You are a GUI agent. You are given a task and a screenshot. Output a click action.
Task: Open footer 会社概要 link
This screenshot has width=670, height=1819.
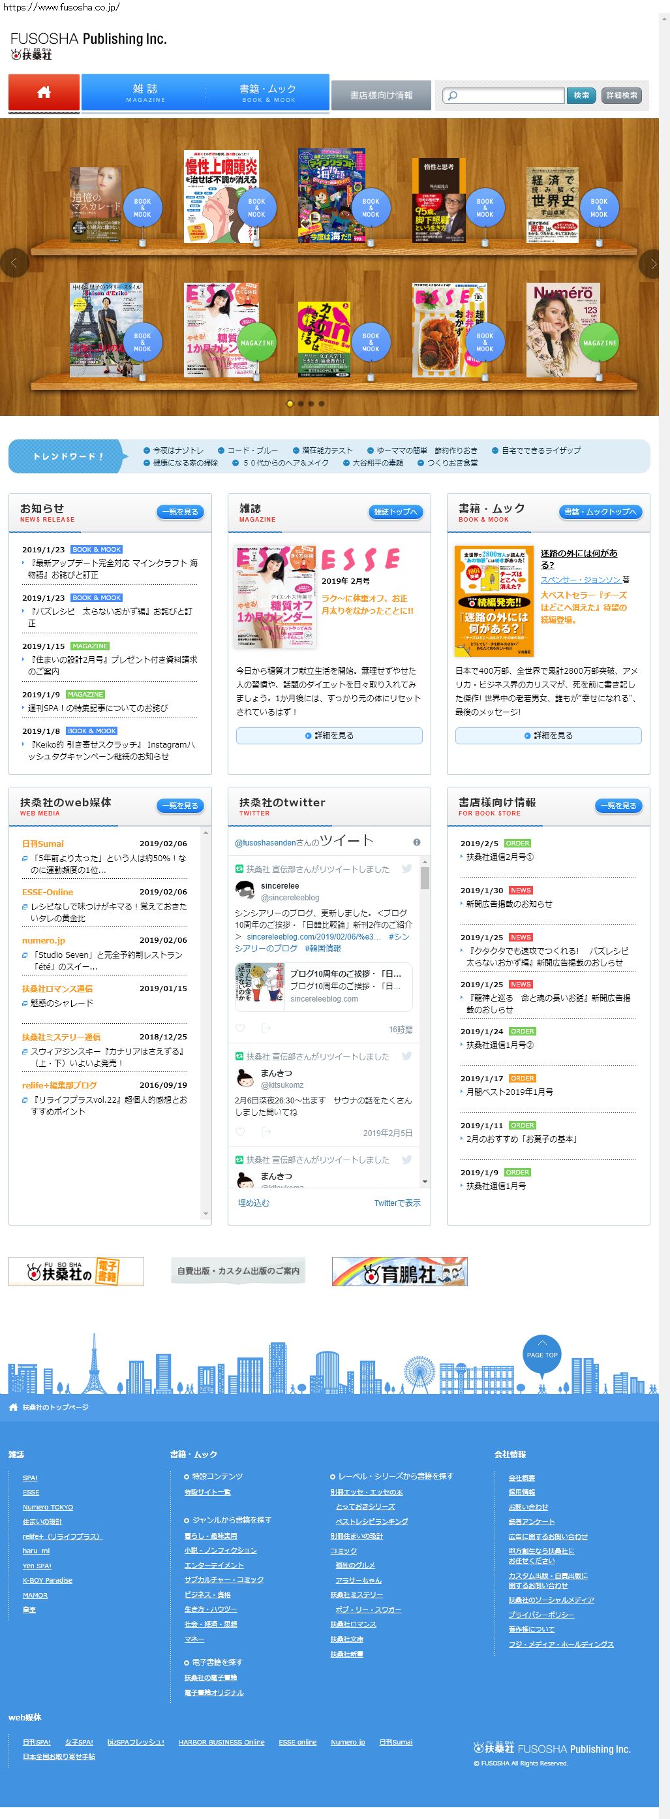522,1478
